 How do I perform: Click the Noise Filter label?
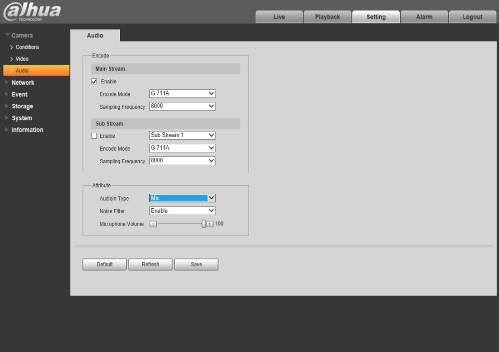click(112, 211)
